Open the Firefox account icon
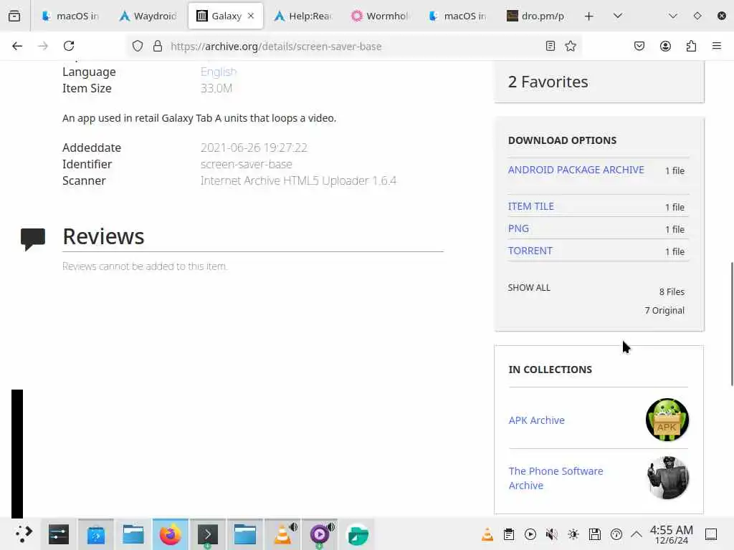 665,46
